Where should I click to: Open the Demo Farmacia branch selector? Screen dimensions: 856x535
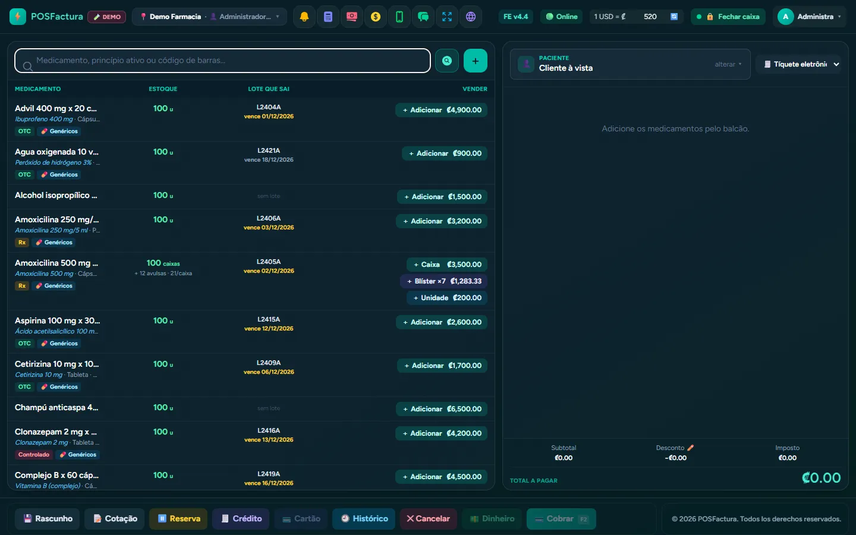209,17
